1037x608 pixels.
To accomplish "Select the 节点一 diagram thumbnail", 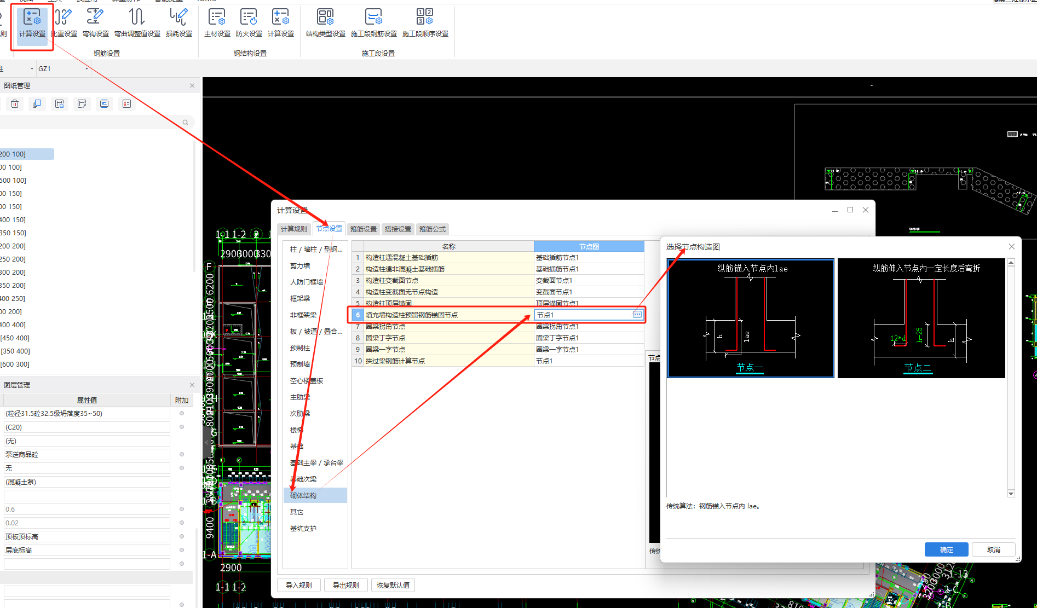I will (x=751, y=318).
